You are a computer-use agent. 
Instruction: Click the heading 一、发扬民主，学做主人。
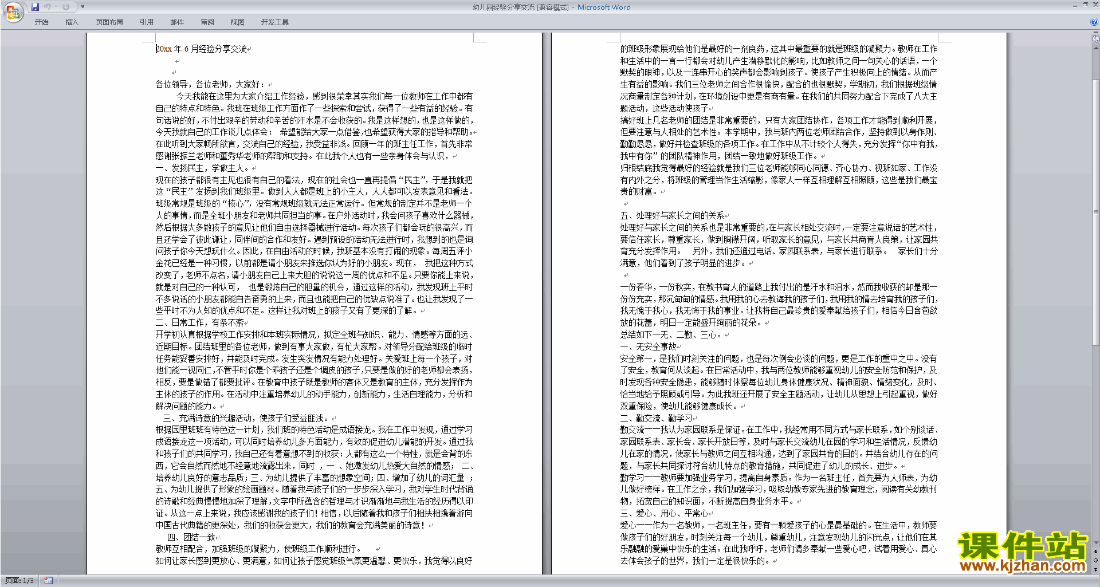click(203, 168)
